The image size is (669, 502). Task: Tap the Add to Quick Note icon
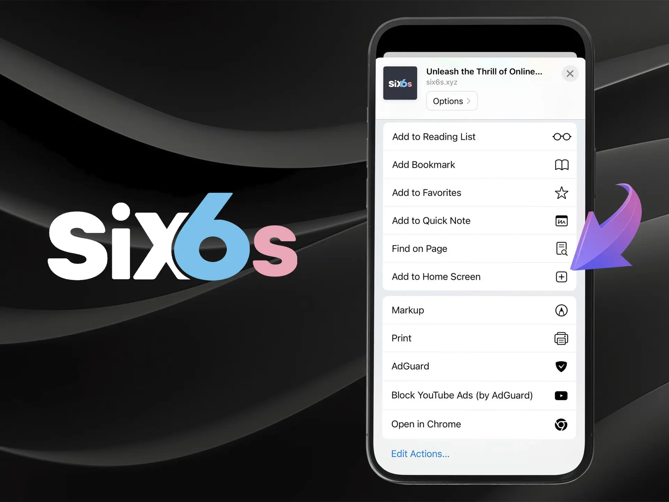(561, 221)
